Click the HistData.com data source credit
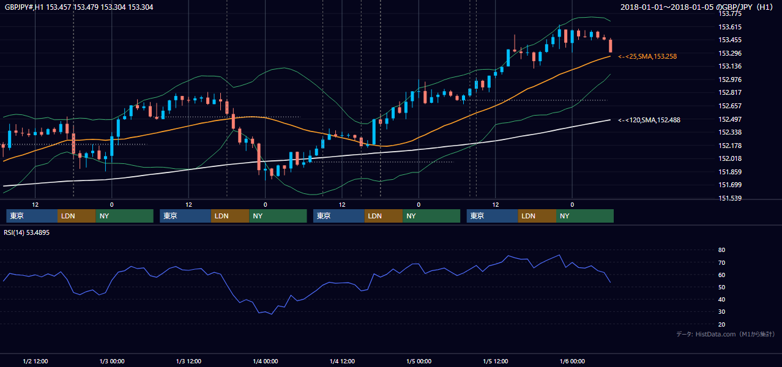Screen dimensions: 782x367 click(x=726, y=334)
